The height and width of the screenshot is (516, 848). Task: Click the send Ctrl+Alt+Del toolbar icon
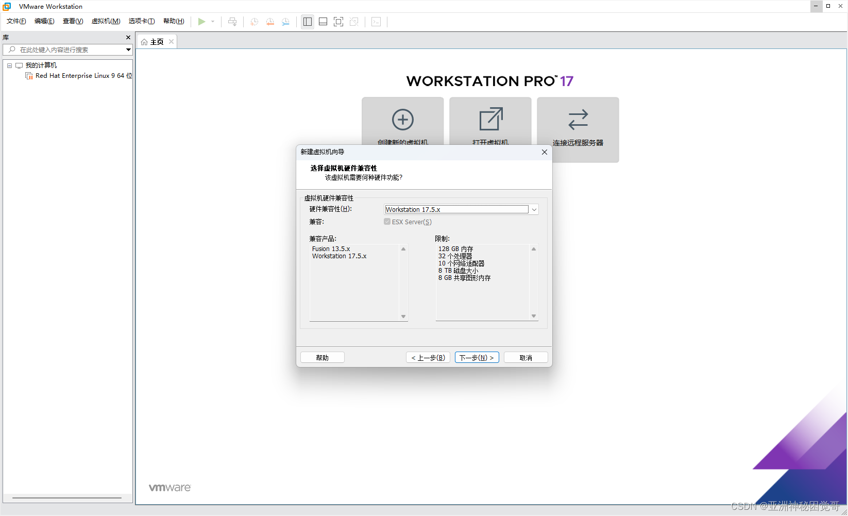232,22
